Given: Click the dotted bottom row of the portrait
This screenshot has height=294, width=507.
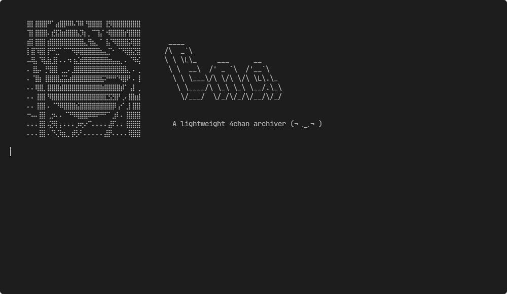Looking at the screenshot, I should 84,133.
